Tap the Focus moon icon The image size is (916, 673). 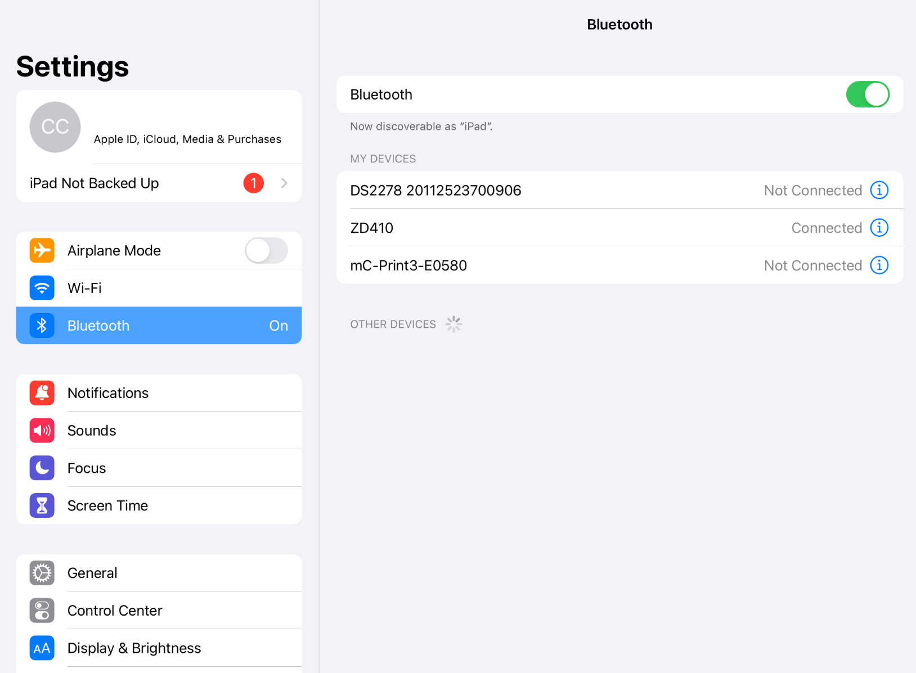click(x=42, y=468)
